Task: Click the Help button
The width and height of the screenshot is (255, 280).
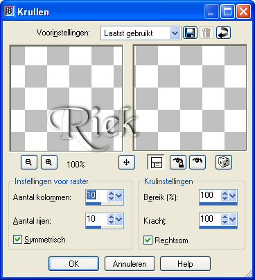Action: (x=185, y=263)
